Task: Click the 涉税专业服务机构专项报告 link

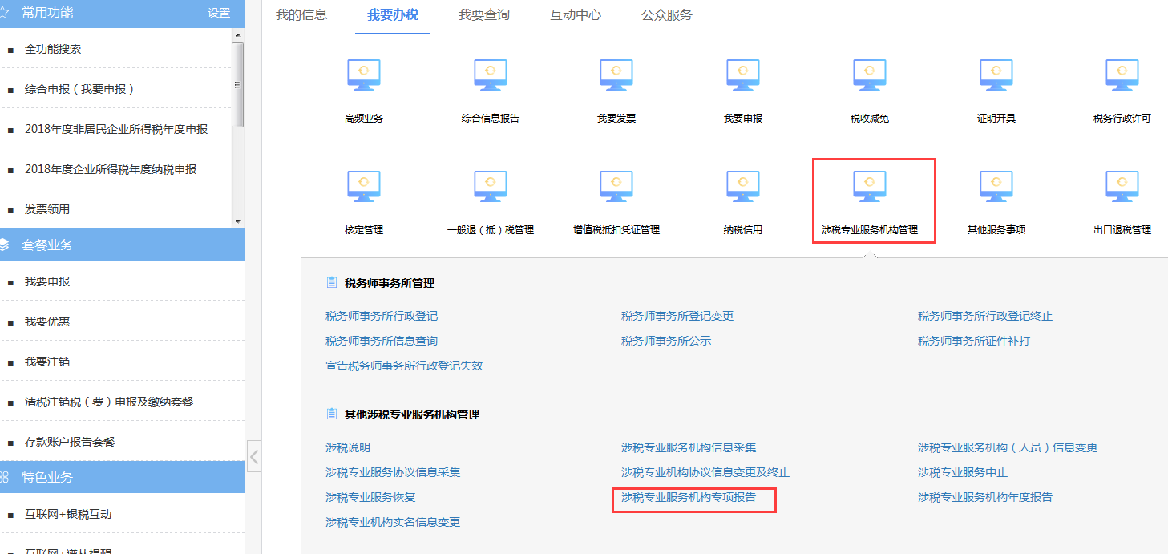Action: pos(689,497)
